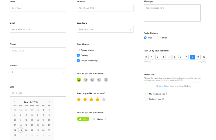Select the fifth gray star
Image resolution: width=216 pixels, height=140 pixels.
point(104,99)
